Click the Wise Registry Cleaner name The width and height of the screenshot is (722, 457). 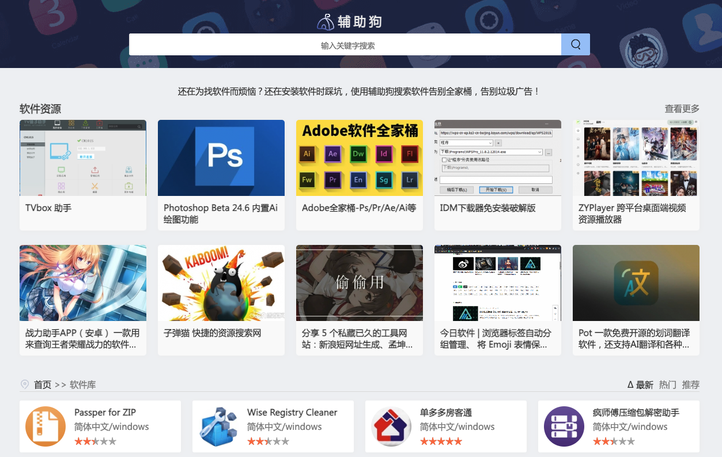(x=292, y=412)
